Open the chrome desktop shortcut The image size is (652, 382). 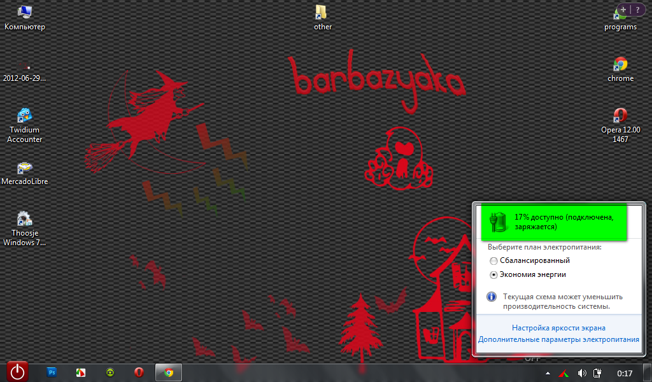620,64
